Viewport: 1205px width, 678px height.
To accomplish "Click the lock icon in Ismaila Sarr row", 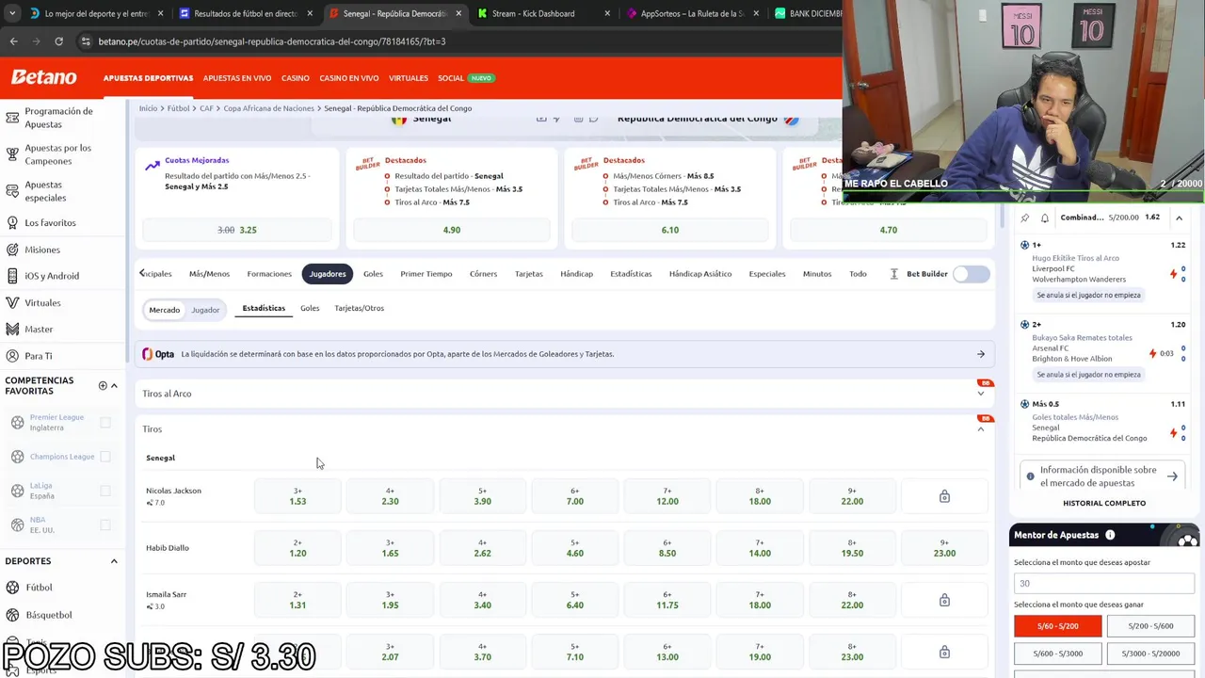I will pos(944,600).
